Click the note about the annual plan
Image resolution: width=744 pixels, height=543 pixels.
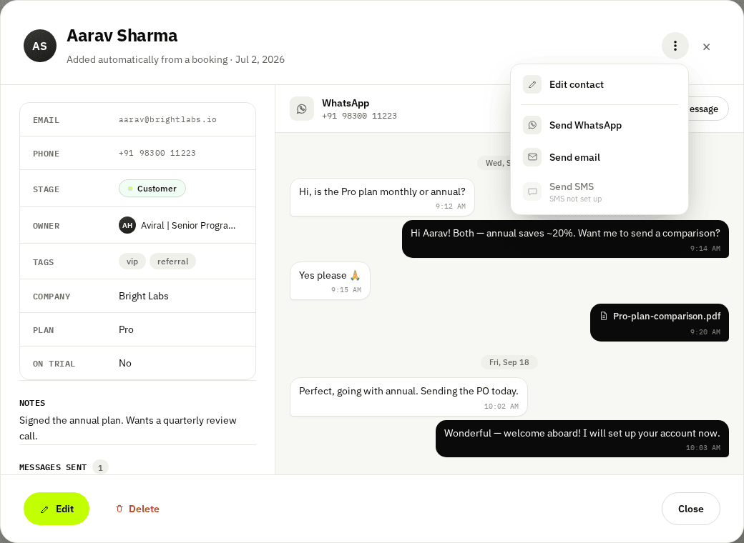[127, 428]
